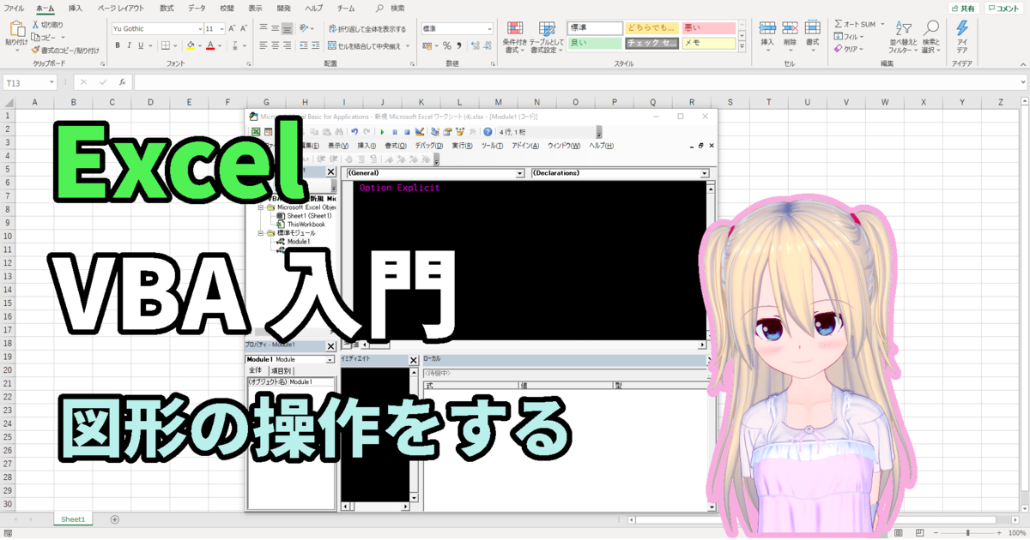
Task: Open Format as Table (テーブルとして書式設定)
Action: tap(546, 38)
